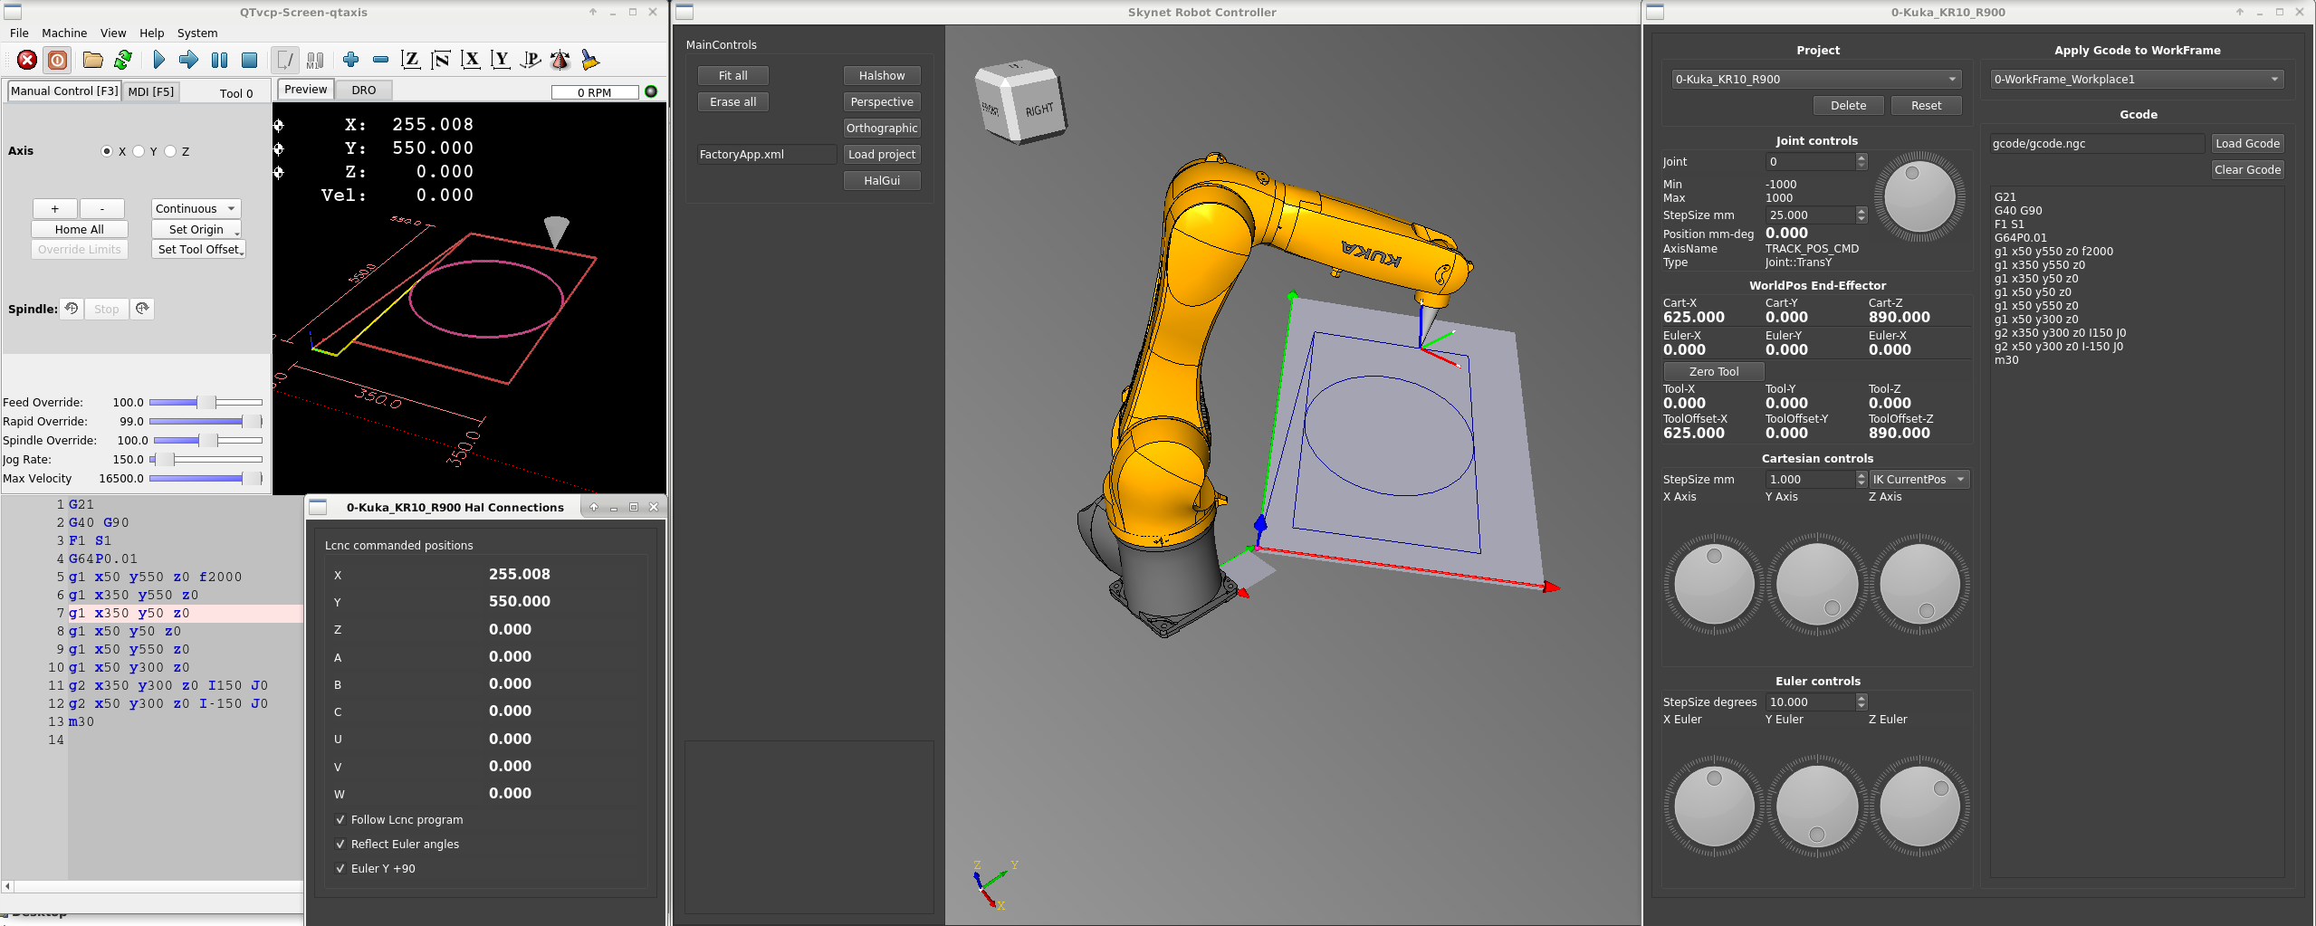This screenshot has height=926, width=2316.
Task: Select the Z axis radio button
Action: tap(170, 151)
